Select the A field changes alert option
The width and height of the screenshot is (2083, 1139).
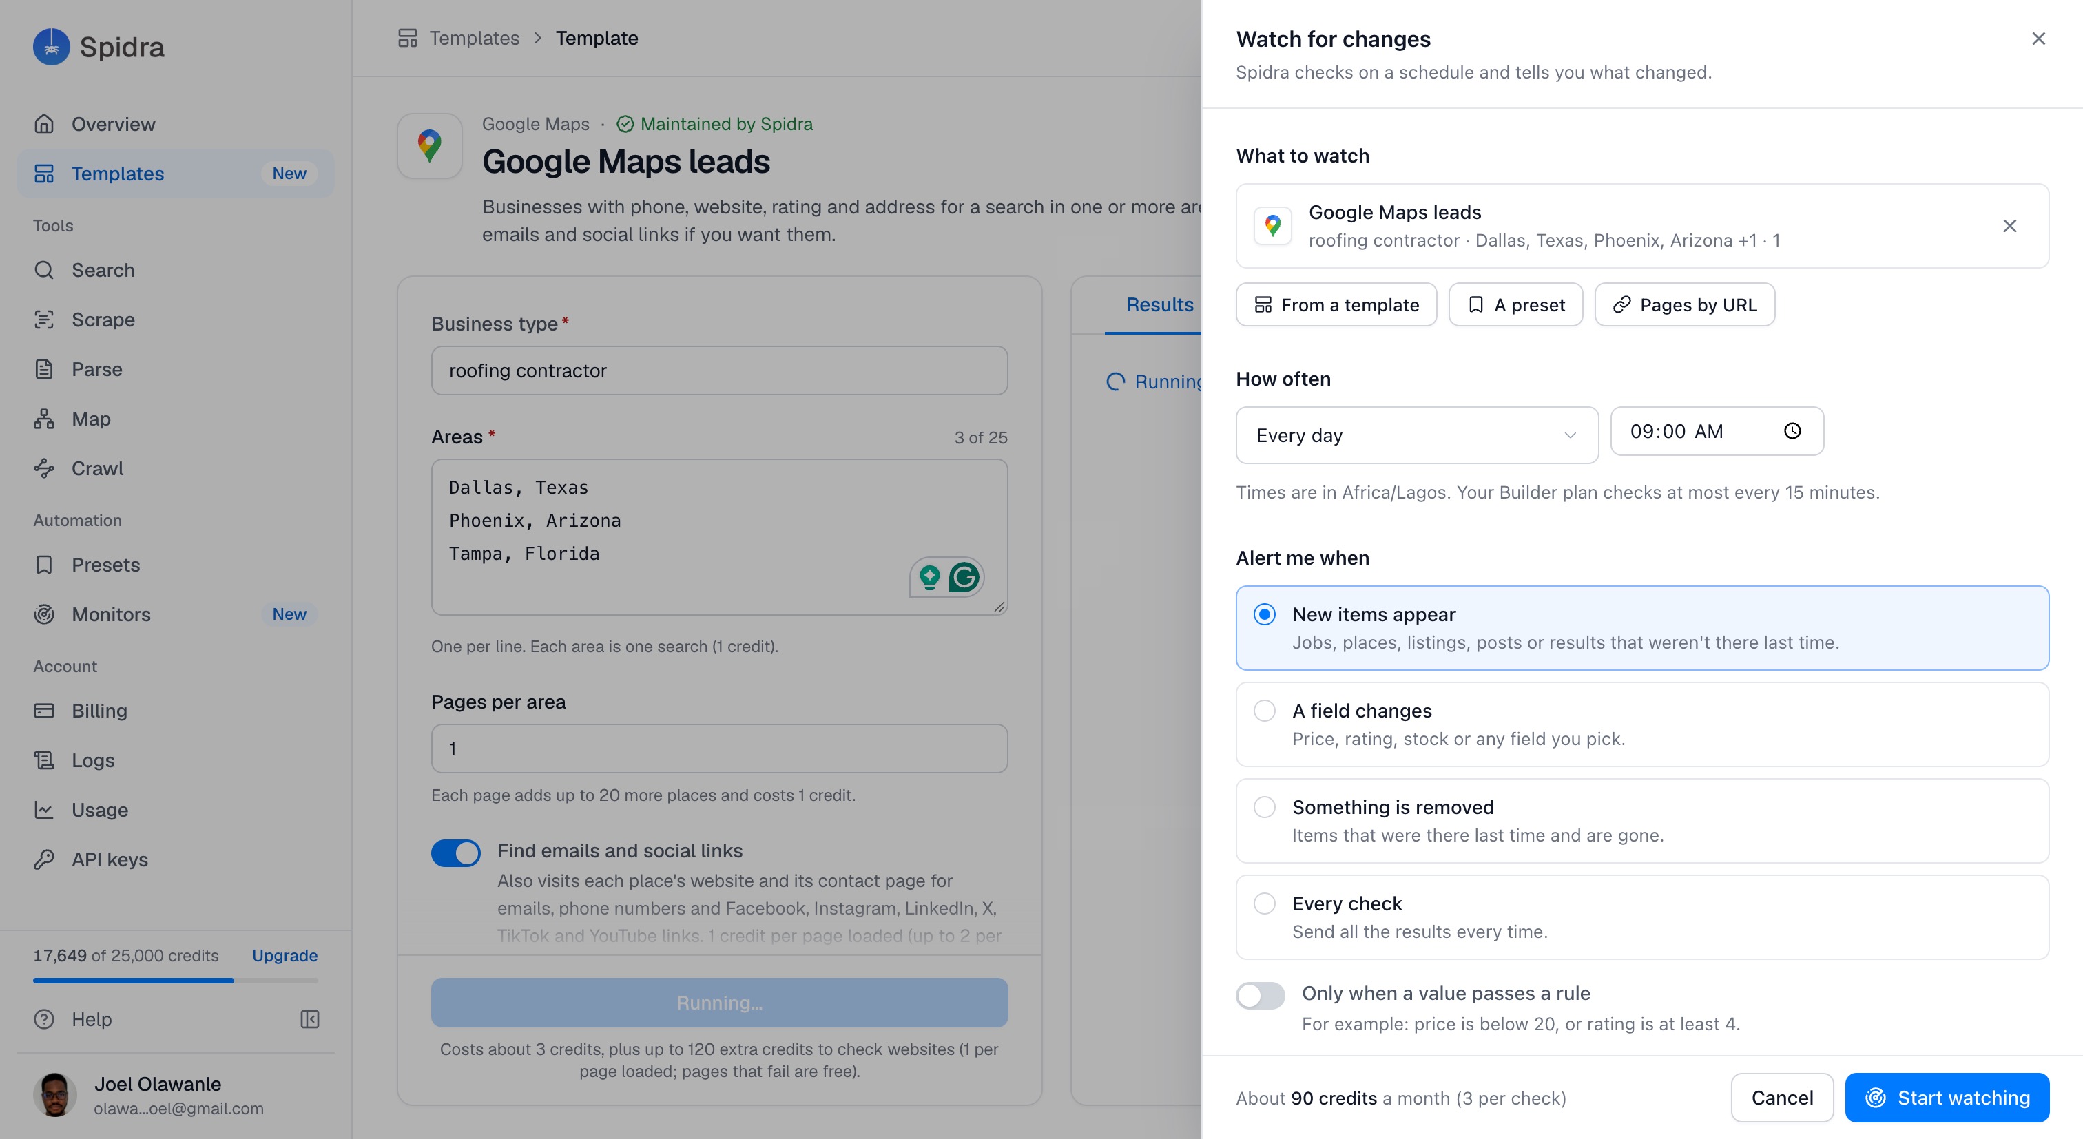[1642, 724]
